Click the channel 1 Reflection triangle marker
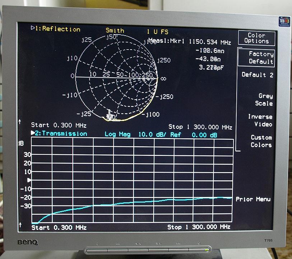Image resolution: width=292 pixels, height=259 pixels. pyautogui.click(x=32, y=28)
